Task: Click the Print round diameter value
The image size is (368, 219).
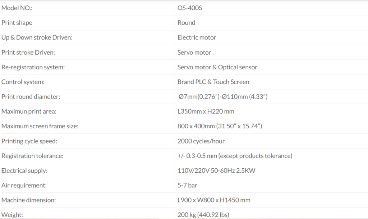Action: pos(223,97)
